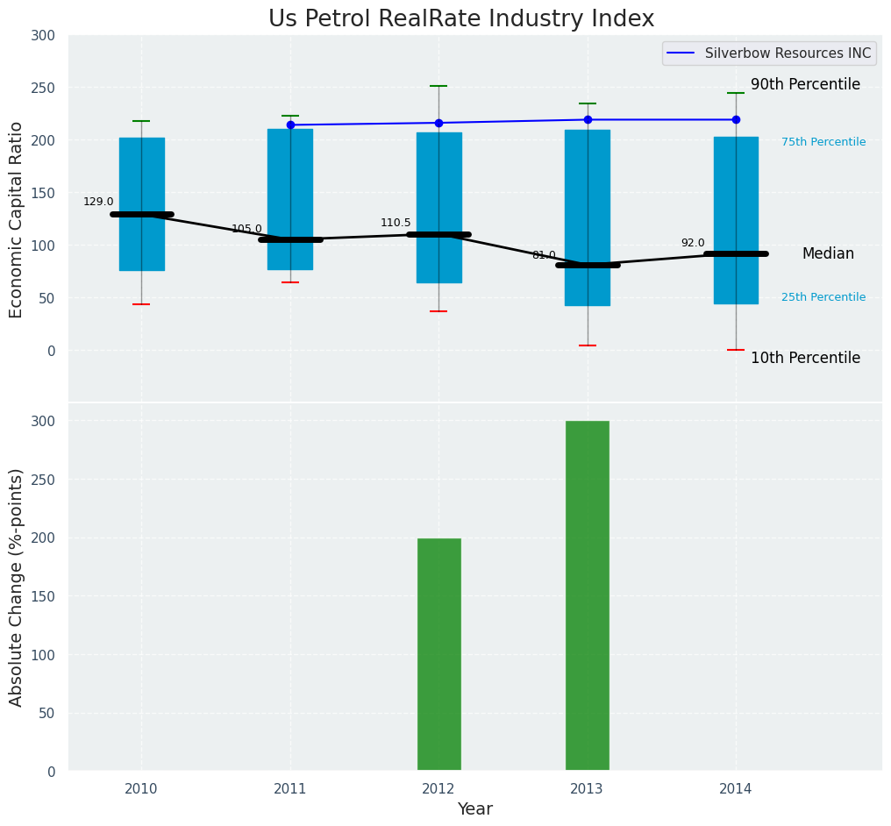Click the 2013 x-axis tick label
This screenshot has height=826, width=891.
tap(587, 789)
